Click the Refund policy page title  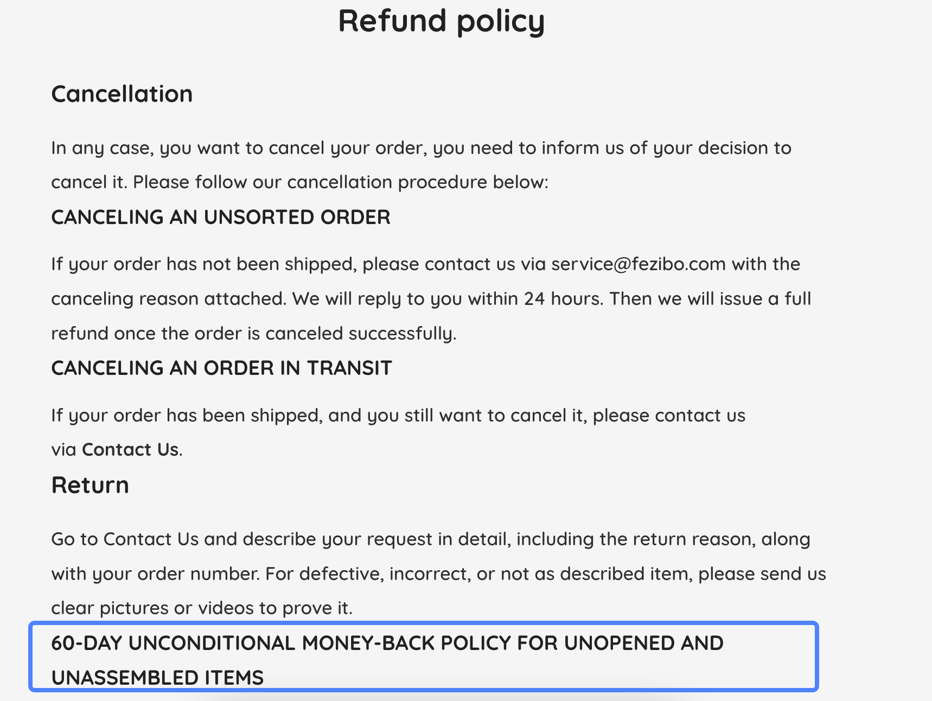(441, 22)
